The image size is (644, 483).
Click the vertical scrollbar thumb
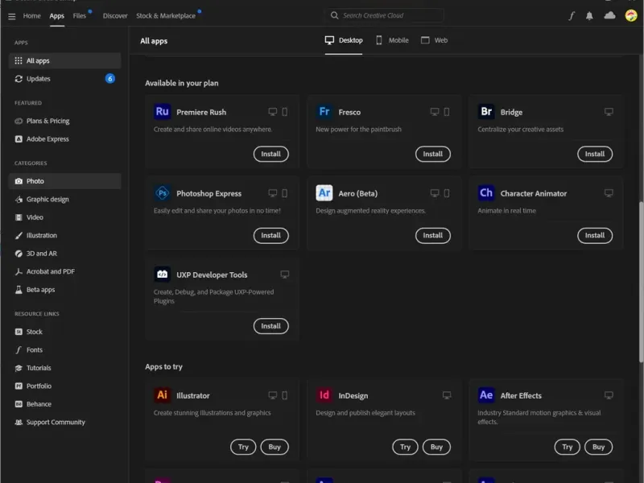[x=641, y=282]
